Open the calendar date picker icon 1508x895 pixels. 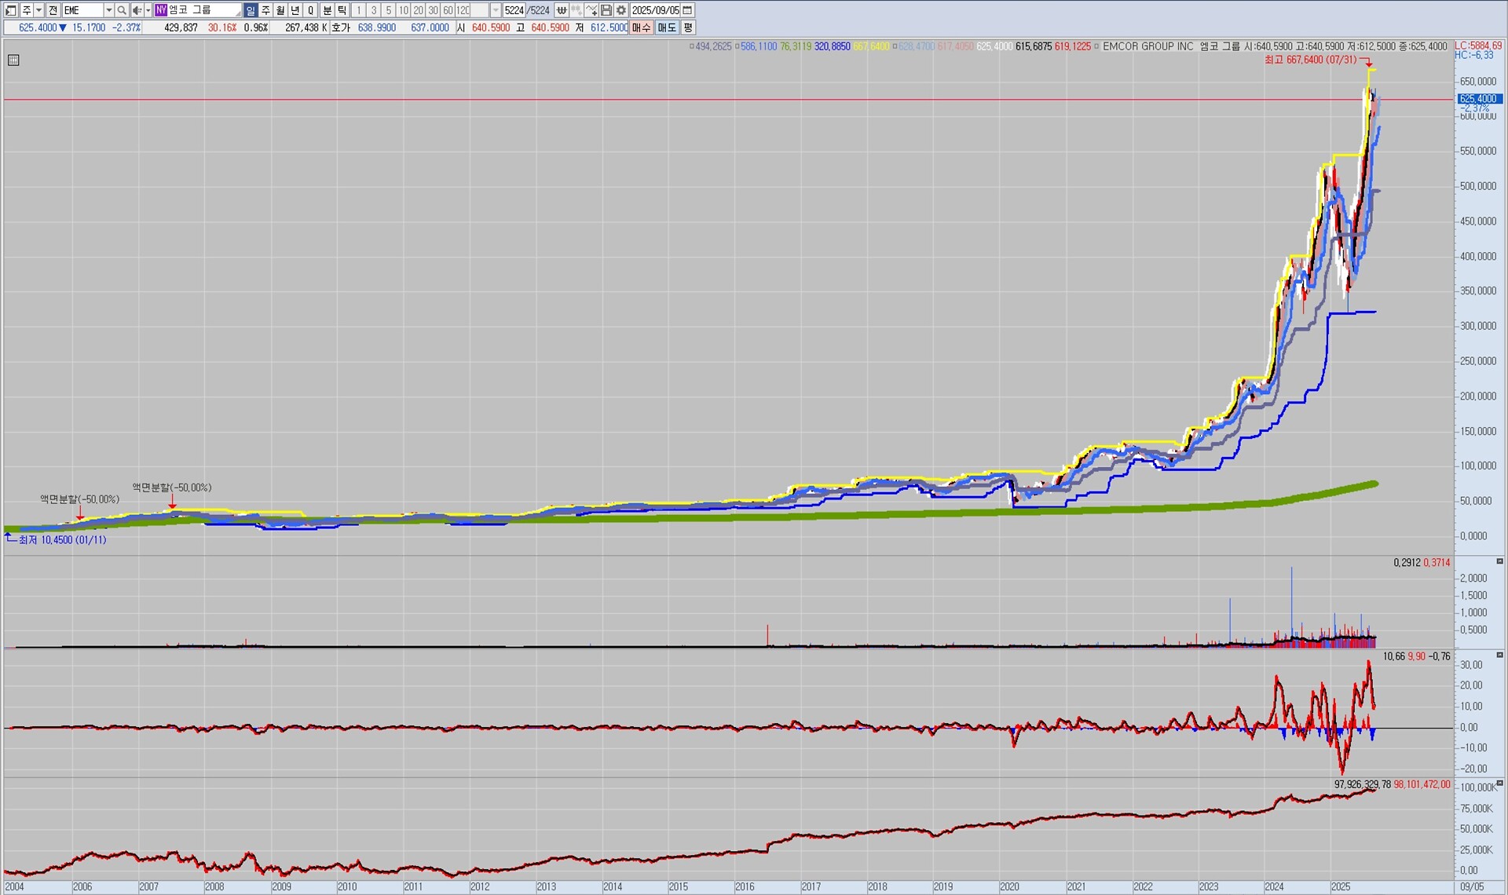[687, 10]
